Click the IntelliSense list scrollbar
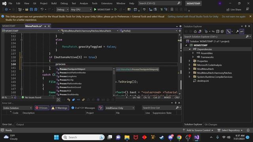The width and height of the screenshot is (253, 142). pos(114,81)
